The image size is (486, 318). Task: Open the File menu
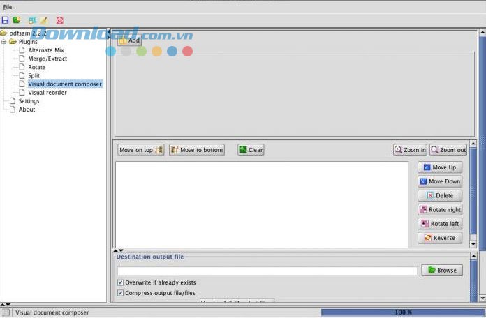pos(8,7)
